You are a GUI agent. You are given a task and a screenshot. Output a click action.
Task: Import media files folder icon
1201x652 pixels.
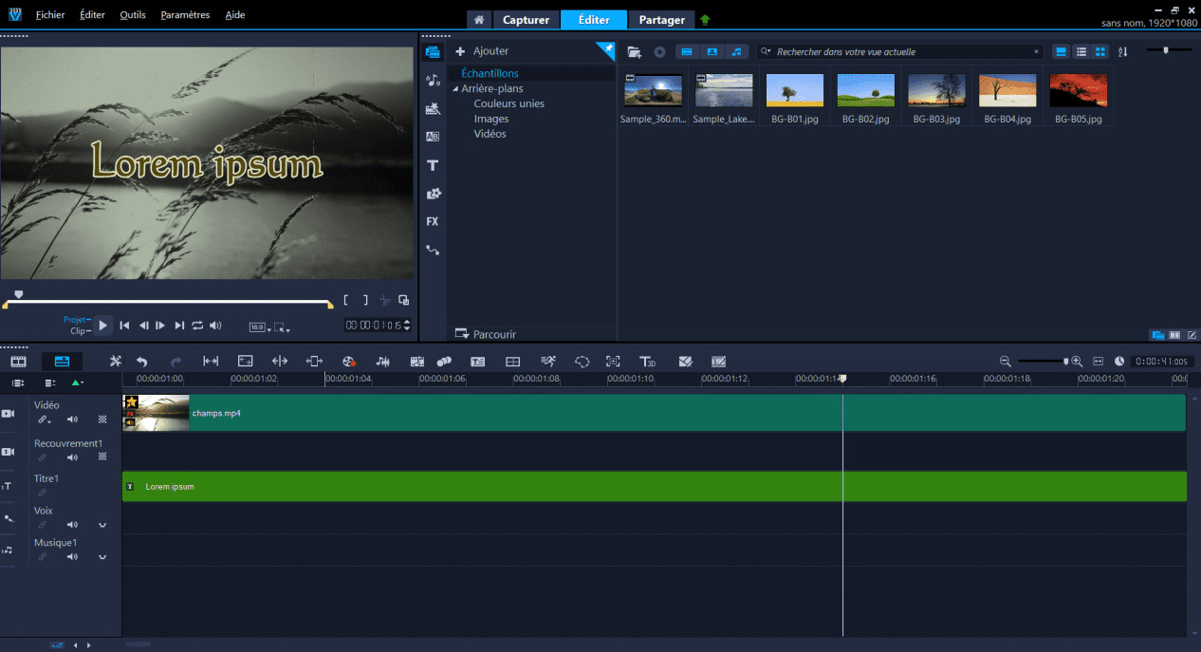(635, 52)
